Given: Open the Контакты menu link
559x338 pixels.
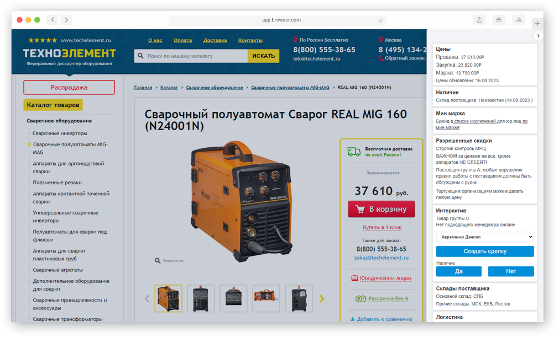Looking at the screenshot, I should click(x=250, y=40).
